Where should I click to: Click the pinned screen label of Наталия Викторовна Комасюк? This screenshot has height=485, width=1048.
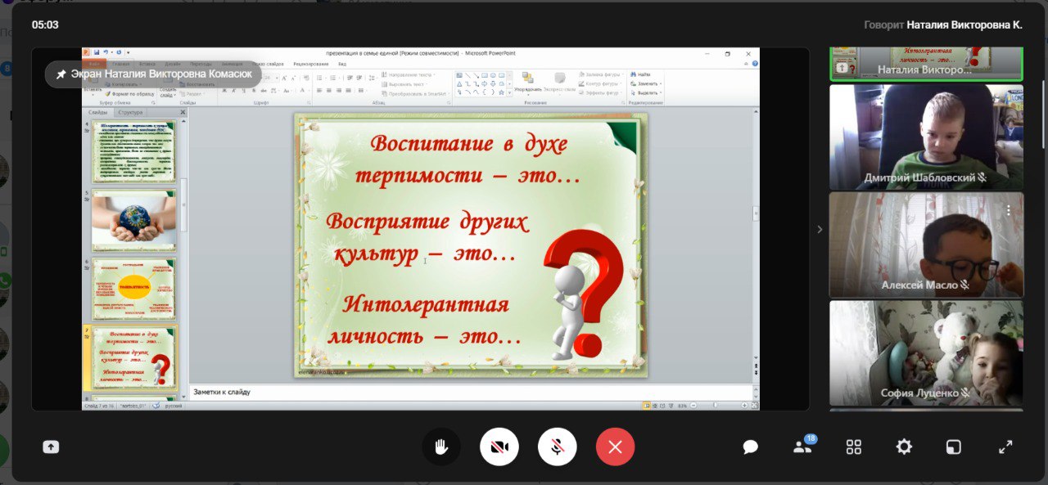click(153, 74)
